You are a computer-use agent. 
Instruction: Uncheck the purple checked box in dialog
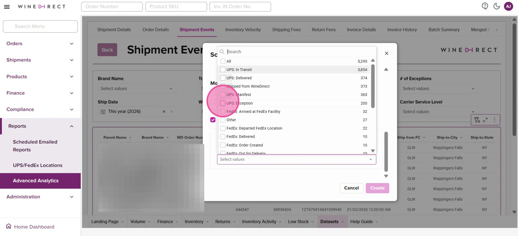pos(213,120)
